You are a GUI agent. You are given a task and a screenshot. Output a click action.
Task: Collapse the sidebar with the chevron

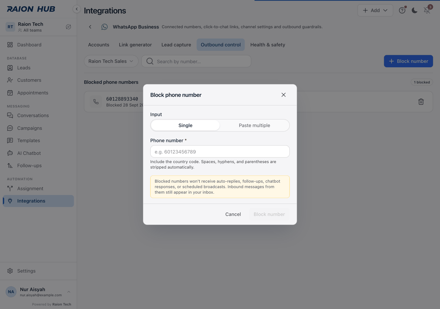[77, 9]
